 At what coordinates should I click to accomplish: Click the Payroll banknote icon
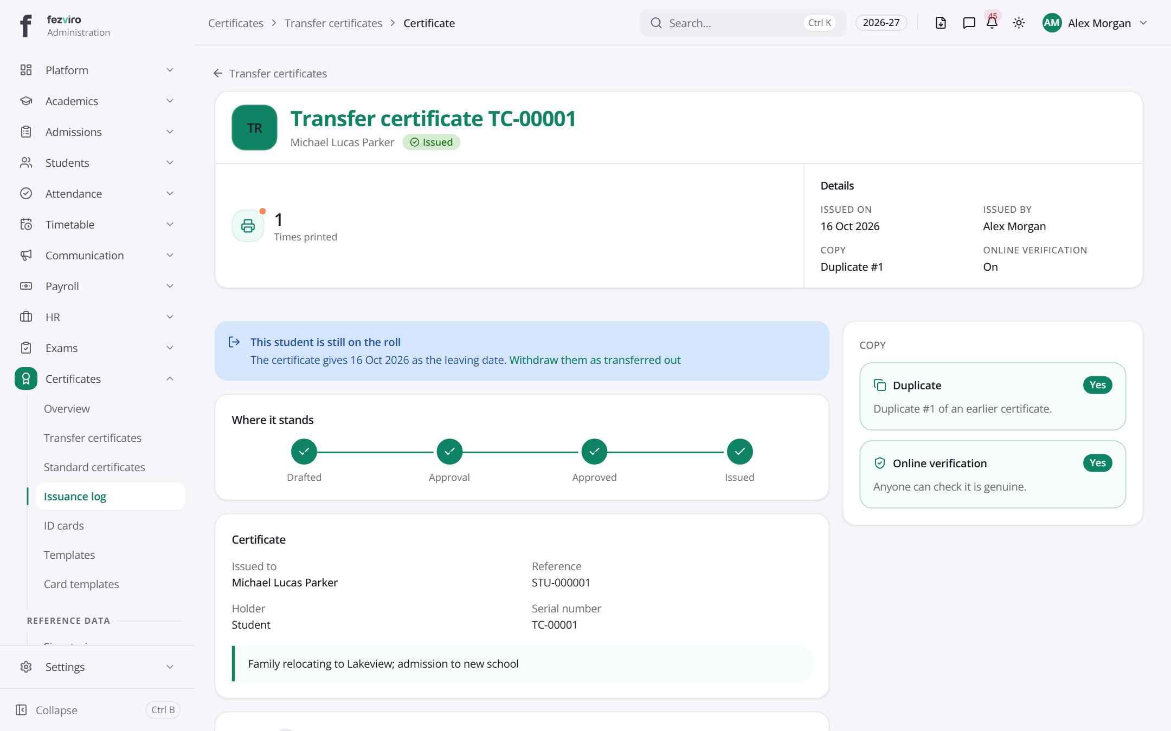tap(26, 286)
